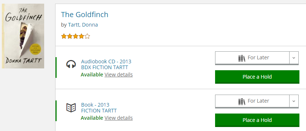This screenshot has height=131, width=306.
Task: Click The Goldfinch book cover thumbnail
Action: tap(23, 36)
